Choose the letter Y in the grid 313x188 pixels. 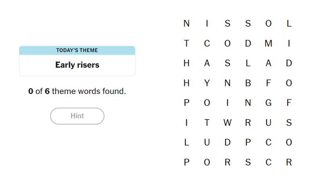point(207,83)
